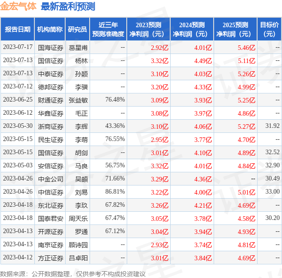Click the date 2023-04-12
Viewport: 282px width, 278px height.
tap(18, 258)
